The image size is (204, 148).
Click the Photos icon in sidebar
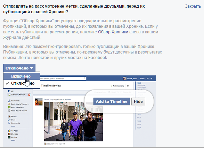coord(9,116)
